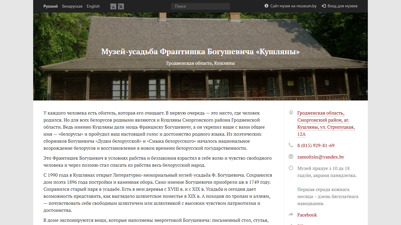Click paragraph starting Это Франтишек Богушевич
Screen dimensions: 401x225
click(158, 162)
